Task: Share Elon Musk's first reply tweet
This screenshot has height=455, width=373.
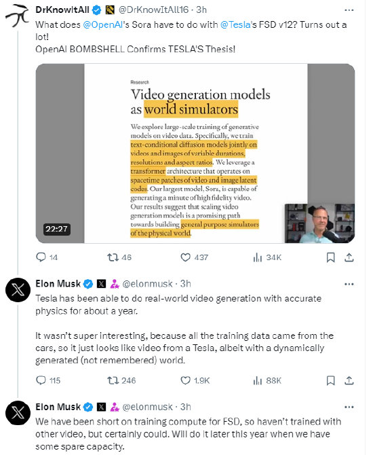Action: click(x=349, y=380)
